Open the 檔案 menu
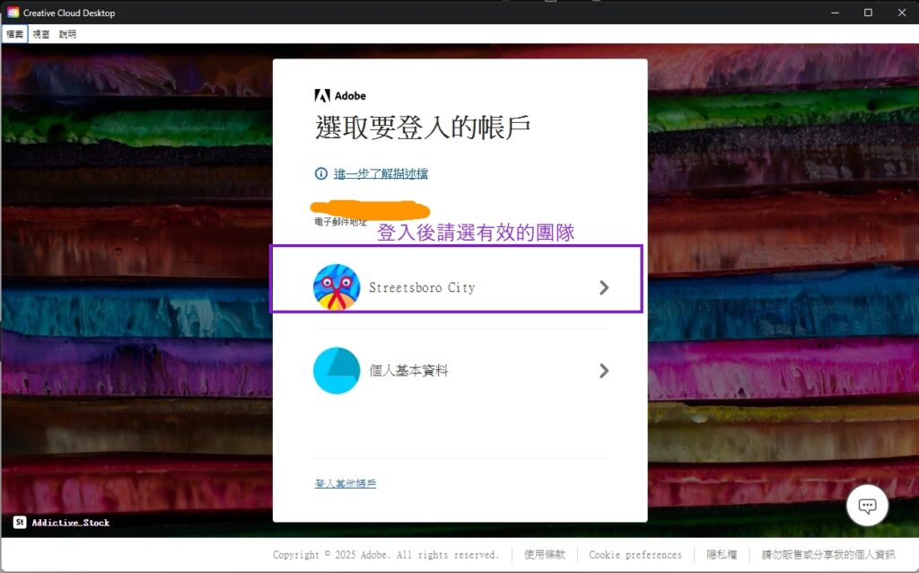This screenshot has height=573, width=919. (x=14, y=34)
